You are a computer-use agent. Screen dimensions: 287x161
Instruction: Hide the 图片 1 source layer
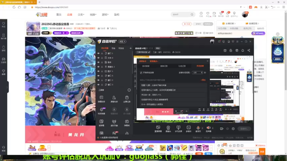(x=98, y=71)
